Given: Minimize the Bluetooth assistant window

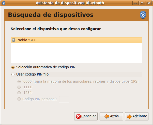Looking at the screenshot, I should (136, 3).
